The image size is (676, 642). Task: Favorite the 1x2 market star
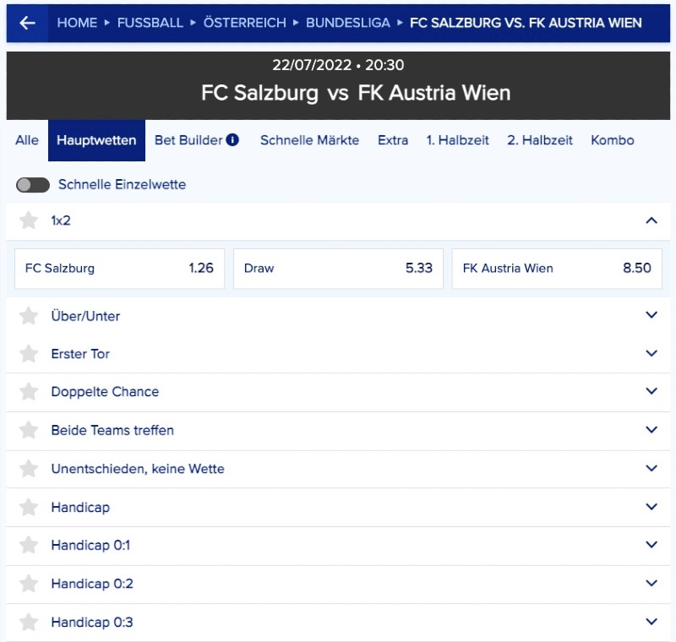[x=29, y=220]
